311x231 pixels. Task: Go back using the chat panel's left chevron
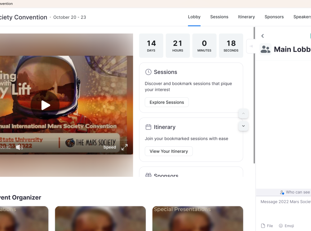(263, 36)
